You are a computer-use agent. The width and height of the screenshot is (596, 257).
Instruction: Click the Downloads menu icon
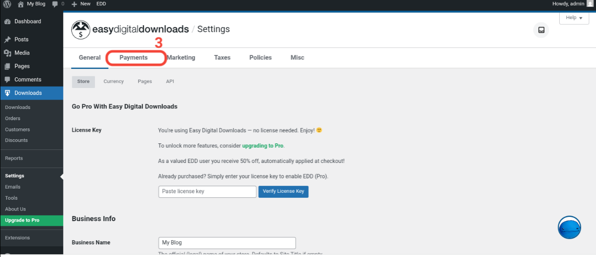point(7,93)
